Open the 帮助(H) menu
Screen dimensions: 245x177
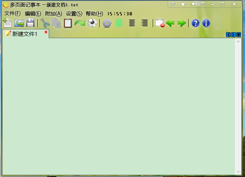click(x=94, y=14)
